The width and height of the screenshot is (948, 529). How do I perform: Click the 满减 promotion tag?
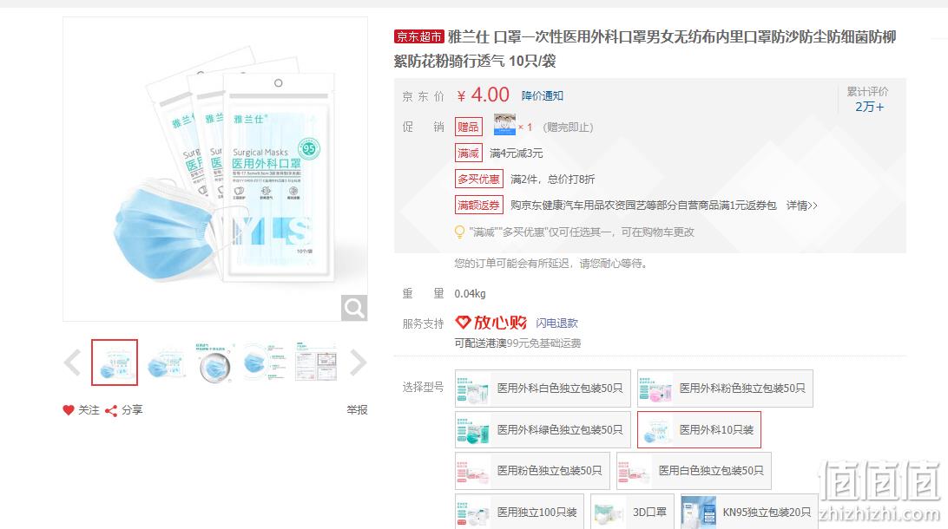click(469, 153)
